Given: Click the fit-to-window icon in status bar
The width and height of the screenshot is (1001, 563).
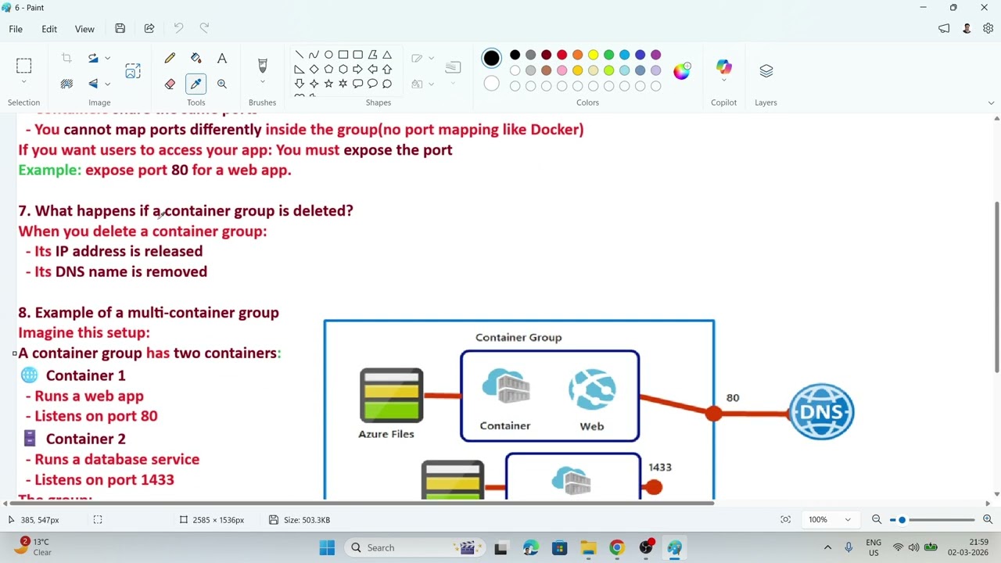Looking at the screenshot, I should click(x=785, y=519).
